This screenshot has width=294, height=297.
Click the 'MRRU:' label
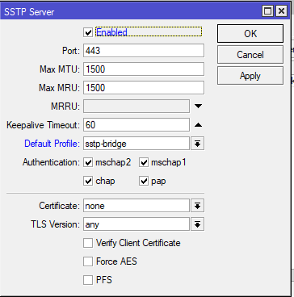(x=65, y=107)
